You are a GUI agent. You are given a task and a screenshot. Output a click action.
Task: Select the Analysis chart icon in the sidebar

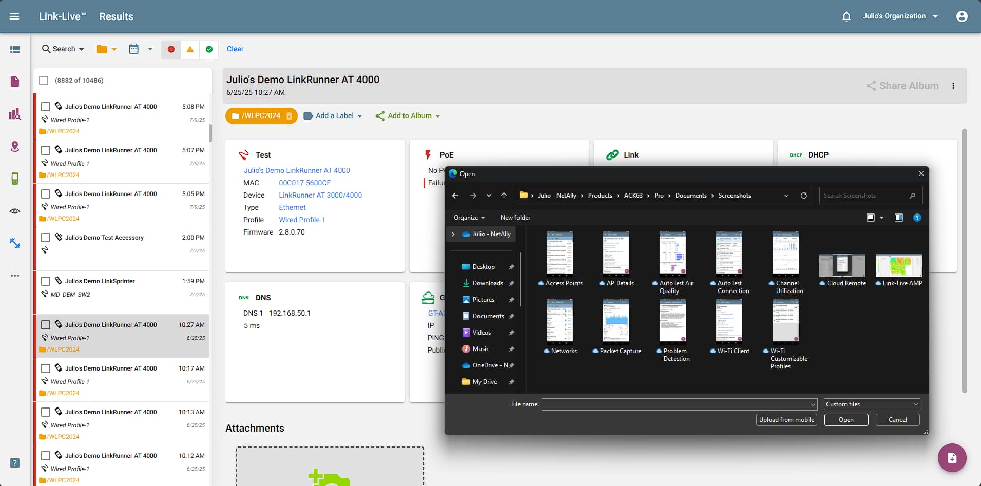coord(14,114)
